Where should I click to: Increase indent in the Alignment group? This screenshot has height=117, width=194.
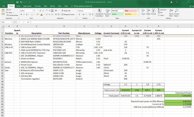coord(59,14)
